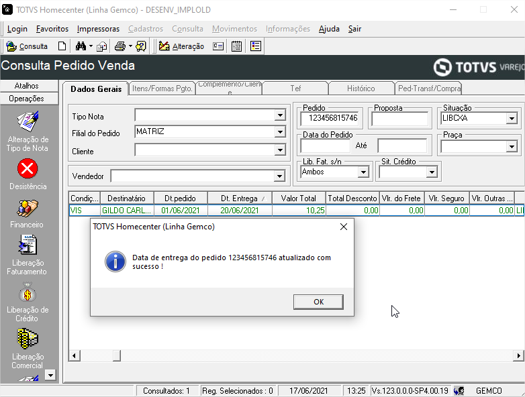Click the 10,25 total value cell
Viewport: 525px width, 397px height.
click(299, 211)
